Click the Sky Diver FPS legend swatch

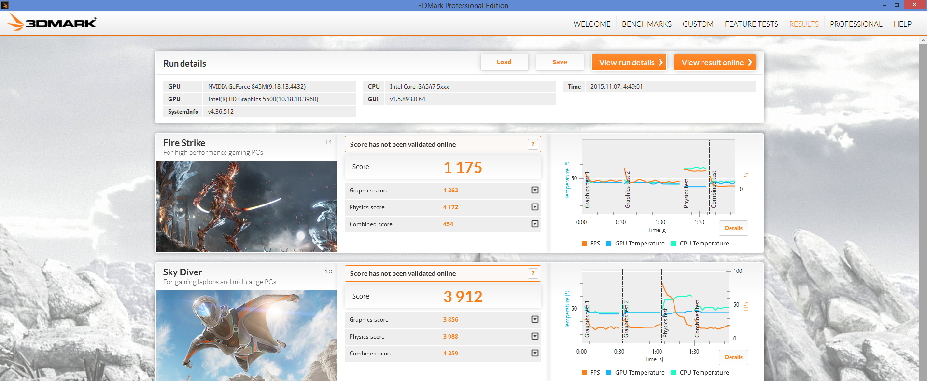click(585, 373)
